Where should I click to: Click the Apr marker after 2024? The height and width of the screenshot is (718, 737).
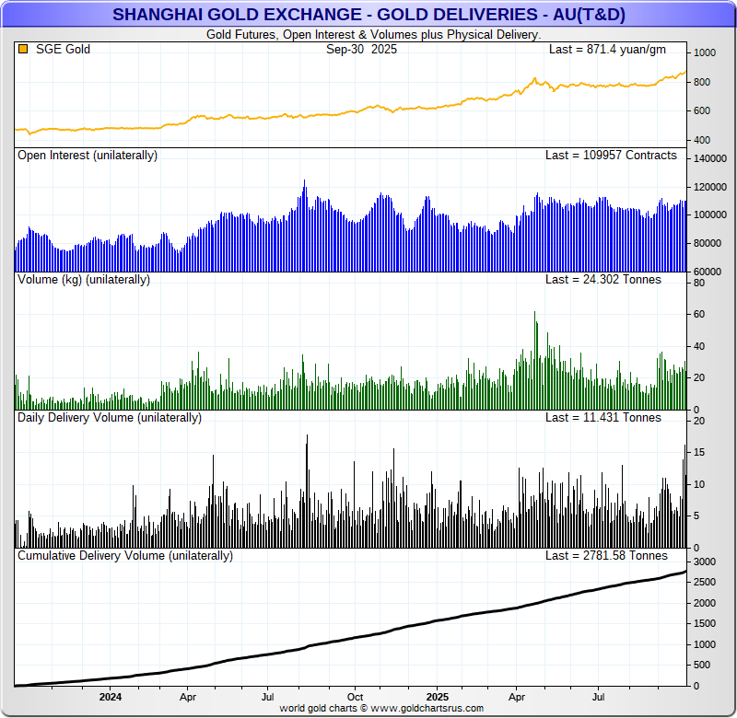click(x=186, y=697)
